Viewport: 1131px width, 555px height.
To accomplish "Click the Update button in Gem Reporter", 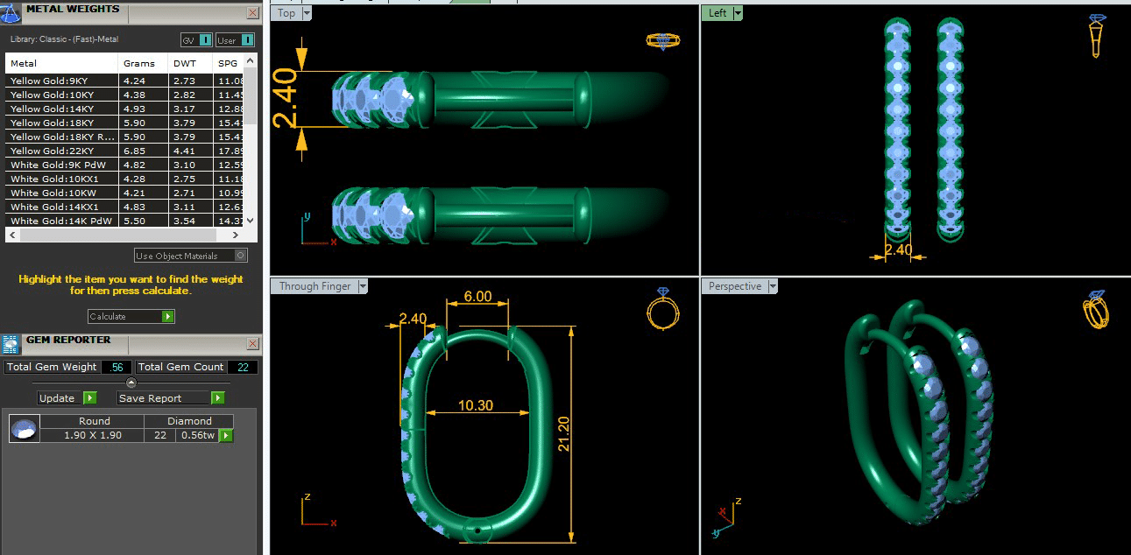I will tap(67, 397).
